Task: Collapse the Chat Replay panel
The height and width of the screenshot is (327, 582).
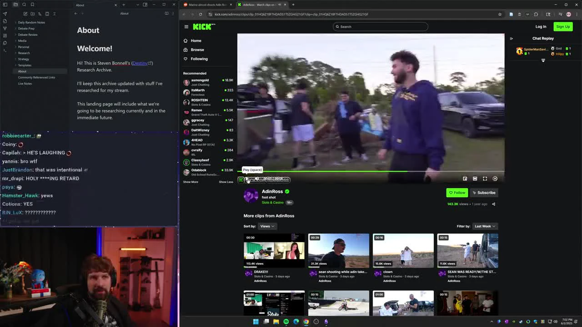Action: click(511, 39)
